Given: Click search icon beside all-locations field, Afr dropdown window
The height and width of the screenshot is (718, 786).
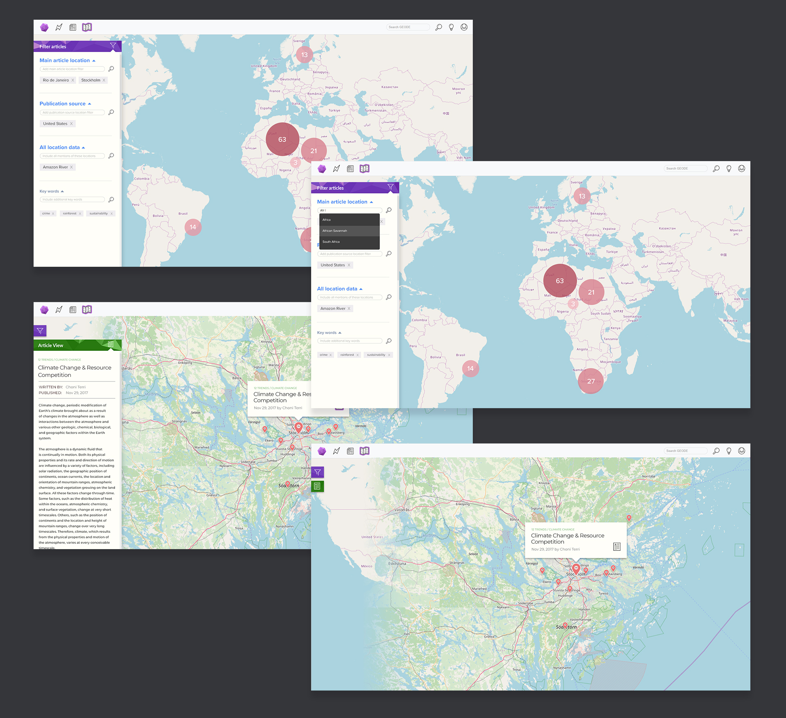Looking at the screenshot, I should pyautogui.click(x=388, y=297).
